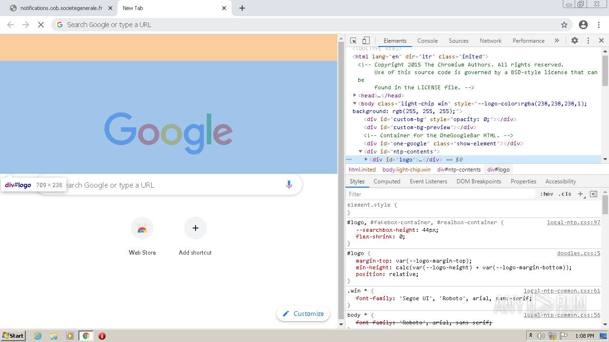Viewport: 609px width, 342px height.
Task: Select div#logo in the breadcrumb
Action: [498, 170]
